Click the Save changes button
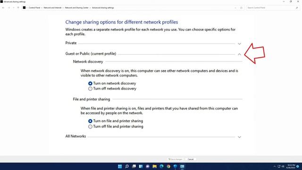The width and height of the screenshot is (302, 170). [x=175, y=159]
